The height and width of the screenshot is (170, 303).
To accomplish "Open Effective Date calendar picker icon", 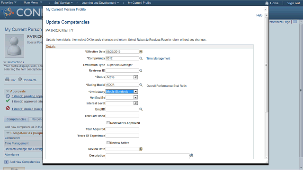I will point(141,51).
